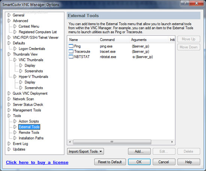Open the Import/Export Tools dropdown

[x=85, y=151]
